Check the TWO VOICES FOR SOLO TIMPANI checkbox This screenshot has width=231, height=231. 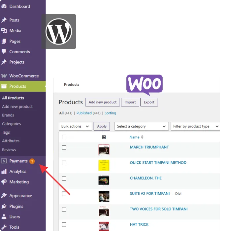tap(64, 209)
